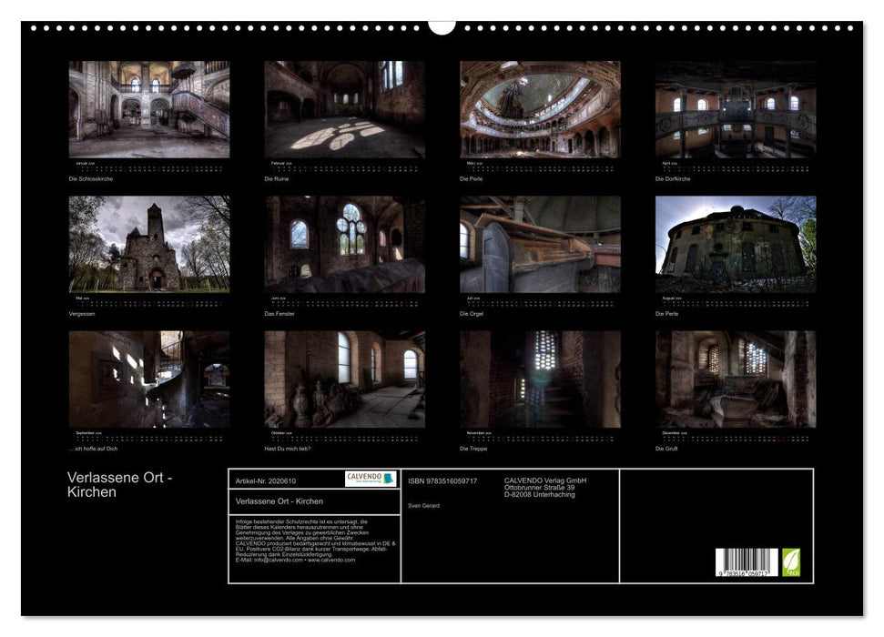Click the Hast Du mich lieb? caption
This screenshot has width=884, height=637.
[288, 449]
